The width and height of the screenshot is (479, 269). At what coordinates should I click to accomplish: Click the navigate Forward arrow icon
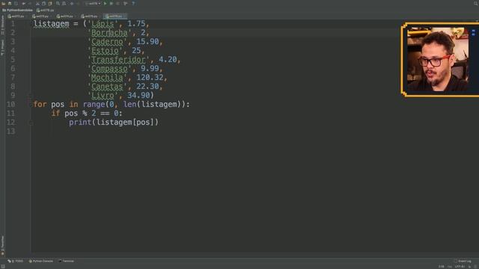[x=79, y=4]
